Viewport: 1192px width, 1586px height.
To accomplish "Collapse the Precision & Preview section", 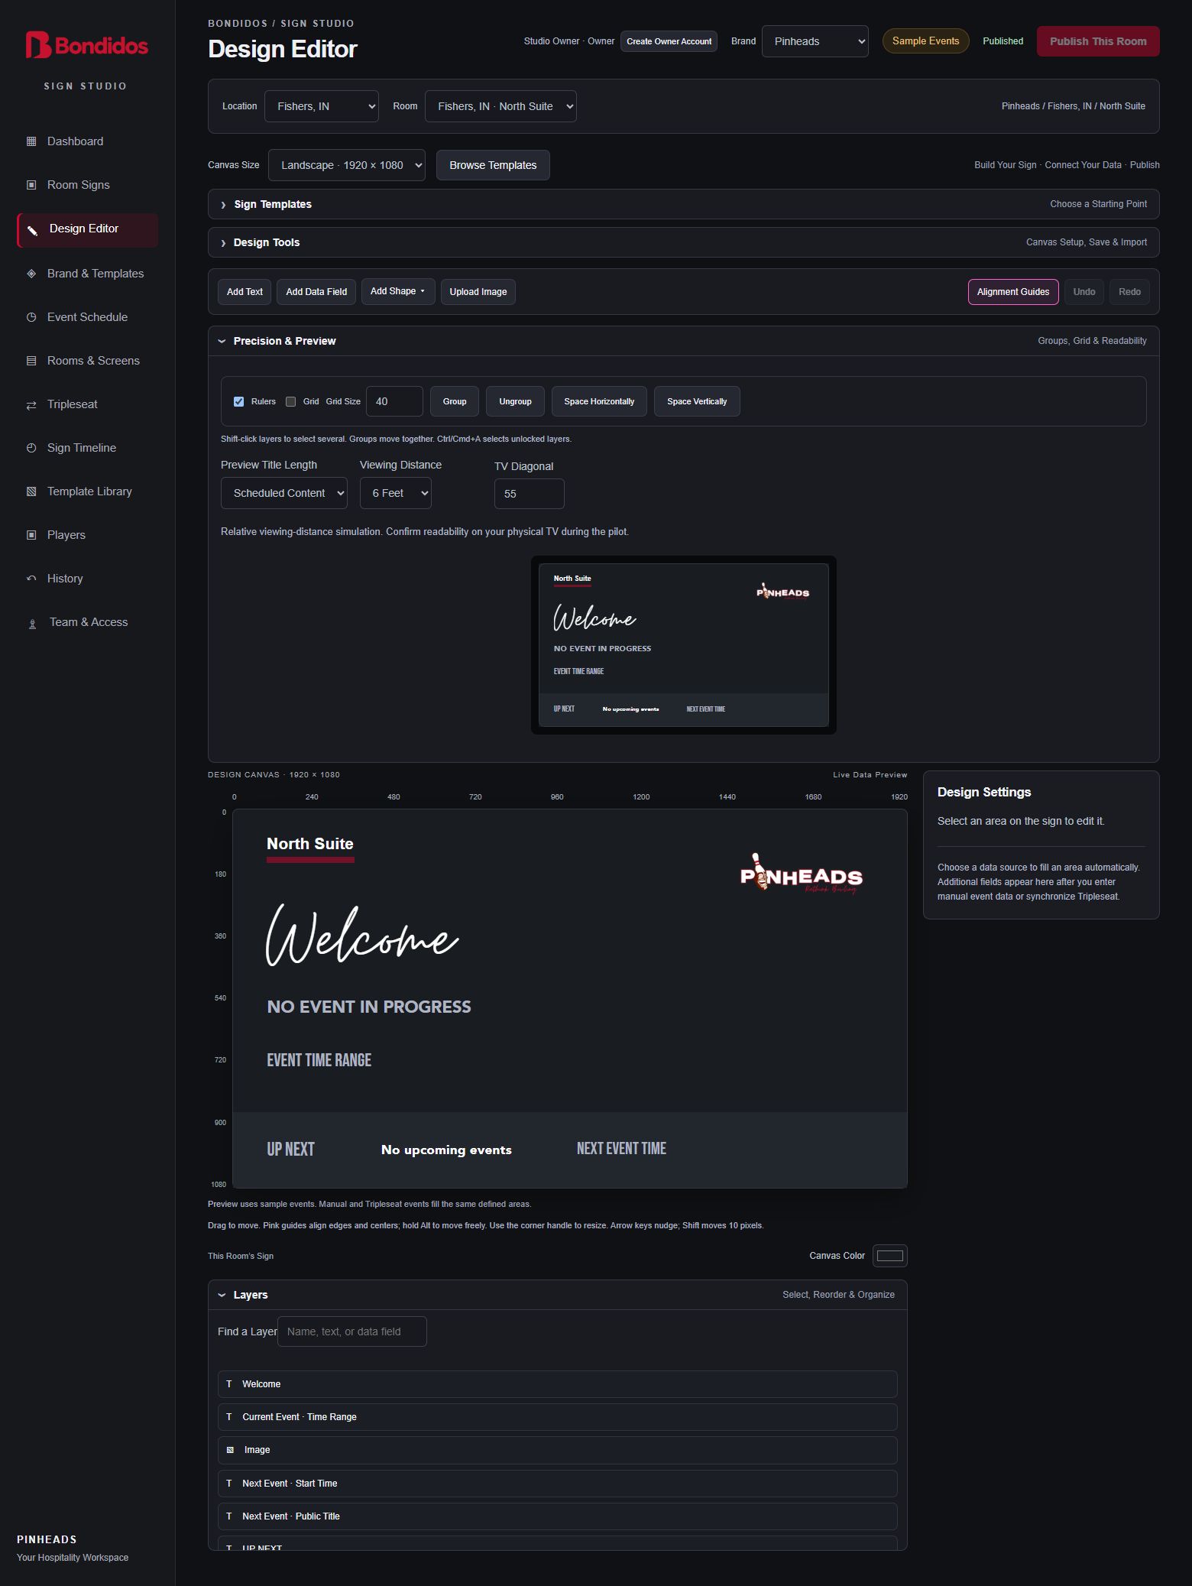I will coord(683,341).
